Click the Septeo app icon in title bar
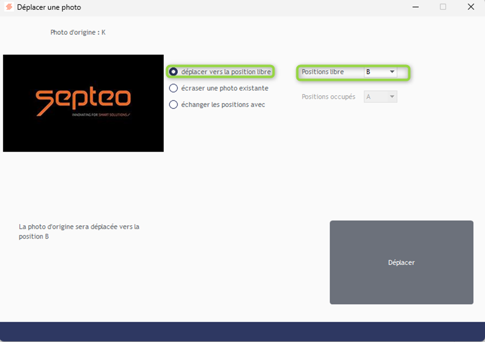The image size is (485, 342). [x=9, y=7]
